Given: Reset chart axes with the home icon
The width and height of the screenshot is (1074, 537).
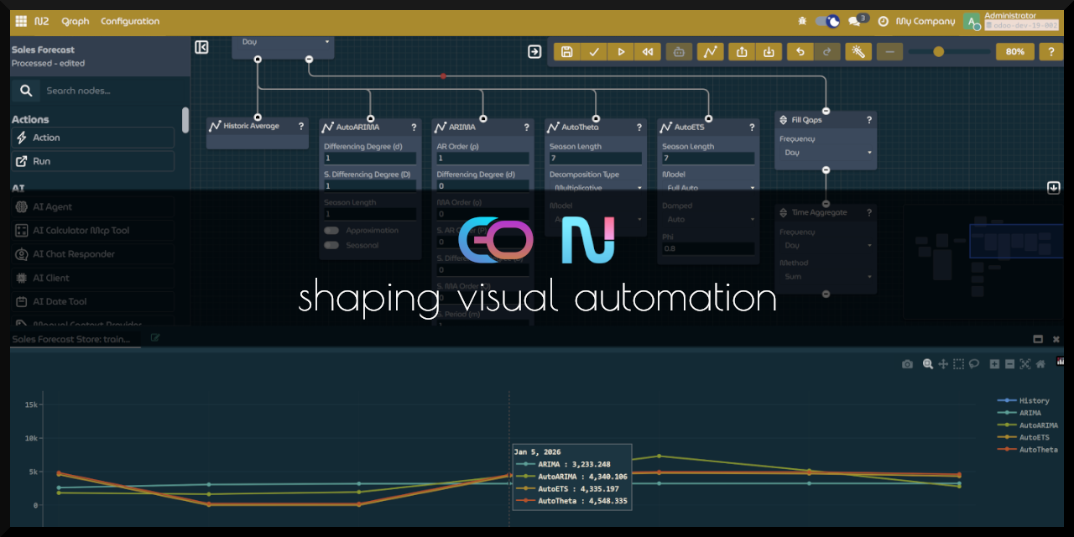Looking at the screenshot, I should (1040, 363).
